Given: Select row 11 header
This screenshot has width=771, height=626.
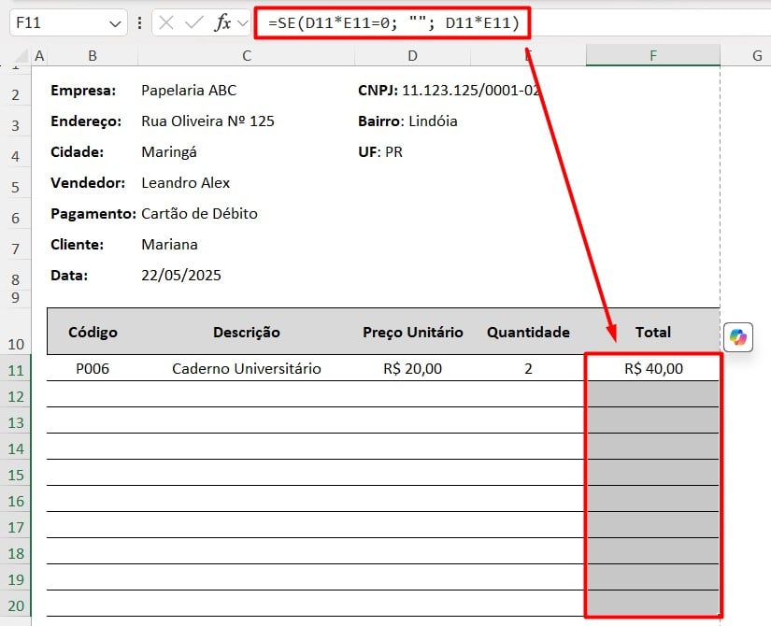Looking at the screenshot, I should [x=16, y=370].
